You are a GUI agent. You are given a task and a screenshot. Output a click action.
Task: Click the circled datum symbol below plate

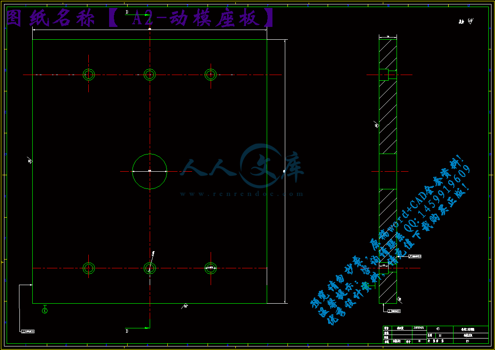[45, 311]
